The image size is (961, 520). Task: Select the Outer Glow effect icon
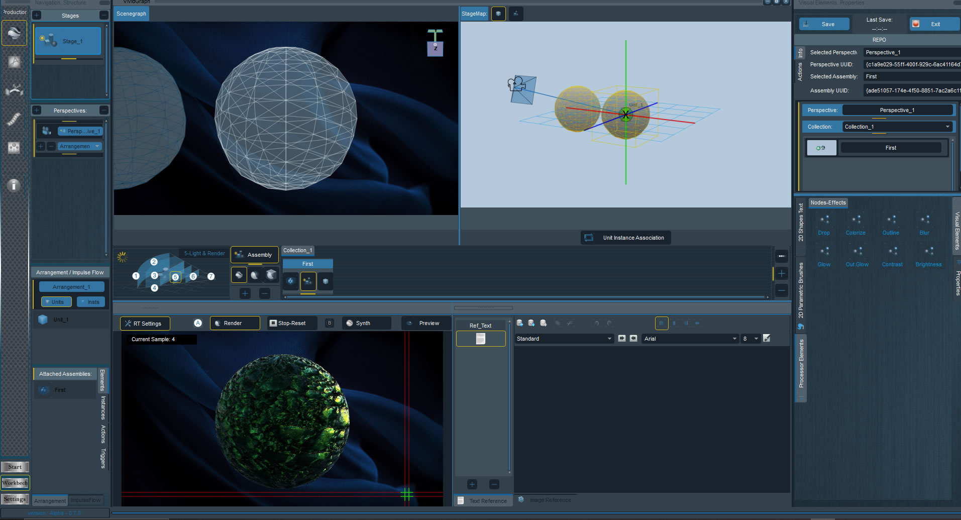coord(857,251)
